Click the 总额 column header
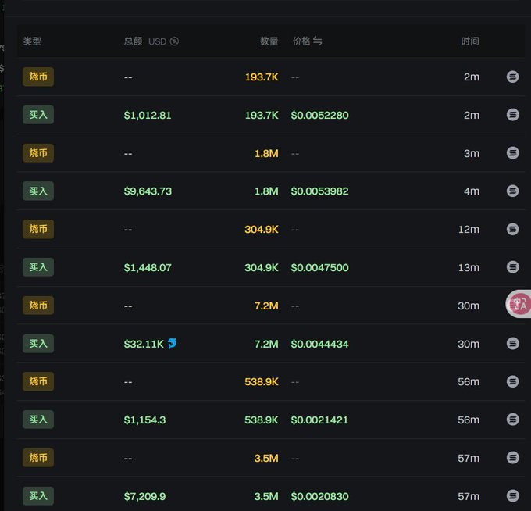Screen dimensions: 531x511 133,41
